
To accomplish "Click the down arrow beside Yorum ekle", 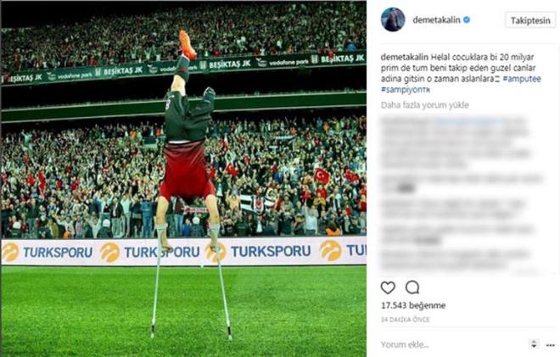I will click(534, 346).
